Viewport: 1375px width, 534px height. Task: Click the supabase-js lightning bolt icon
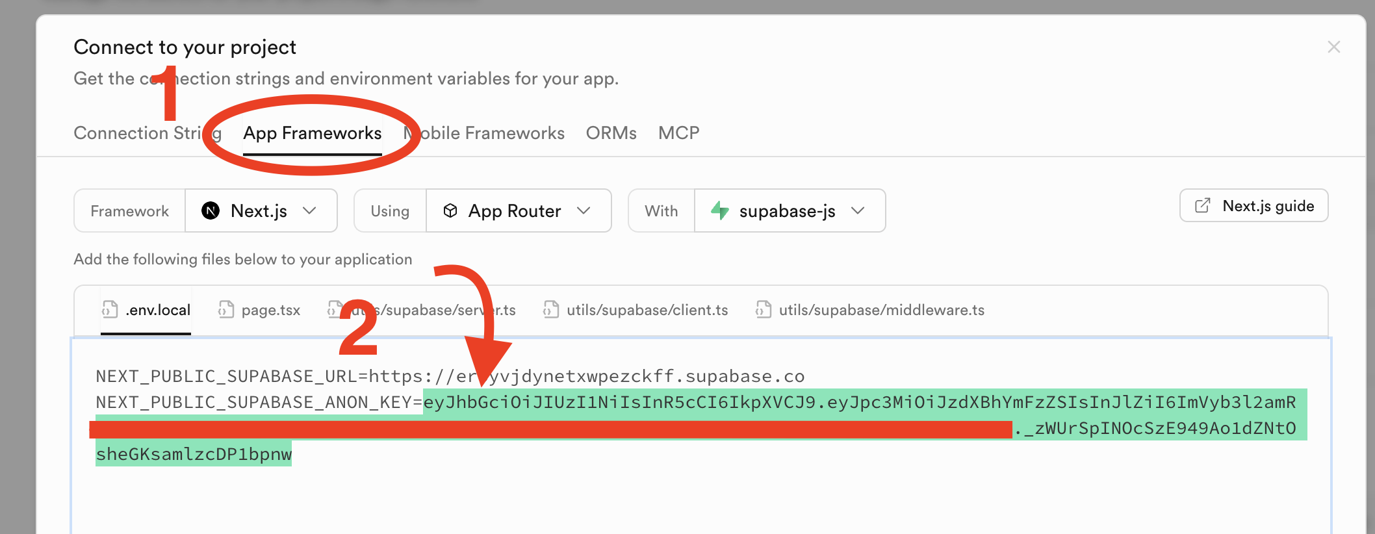click(x=719, y=210)
